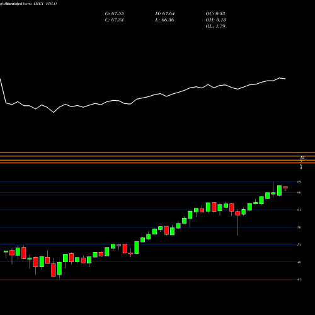
Task: Click the OL: 1.79 readout
Action: 215,26
